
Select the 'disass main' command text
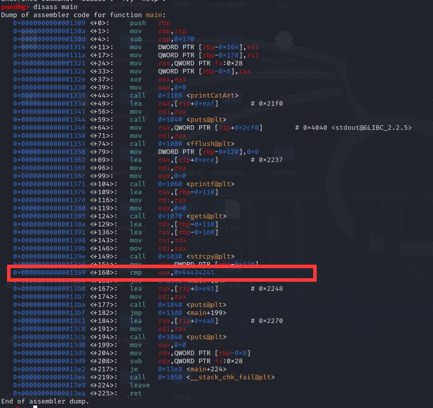[55, 7]
